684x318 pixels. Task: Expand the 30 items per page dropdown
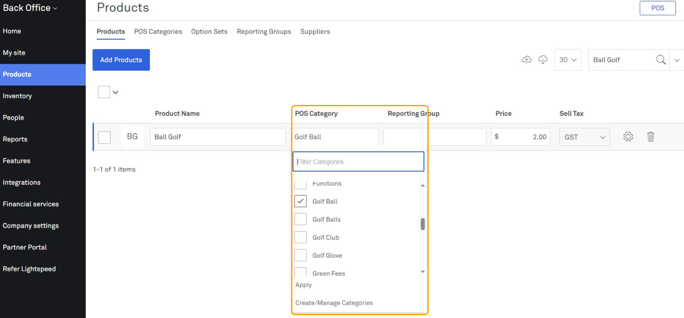click(x=568, y=60)
